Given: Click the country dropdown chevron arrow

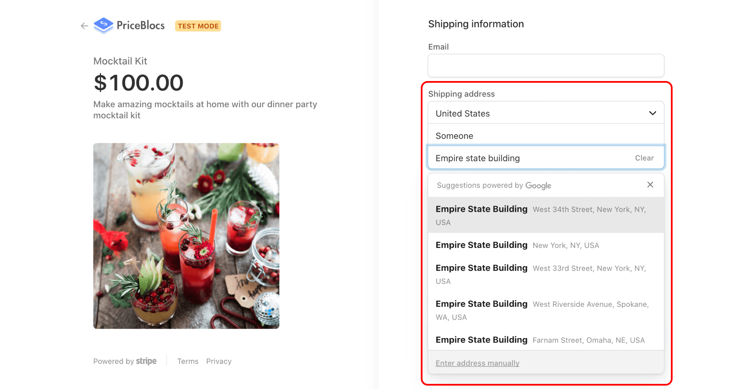Looking at the screenshot, I should (x=652, y=113).
